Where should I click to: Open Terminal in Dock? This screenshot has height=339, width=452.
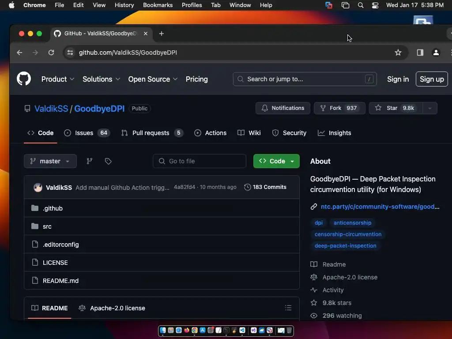[226, 330]
